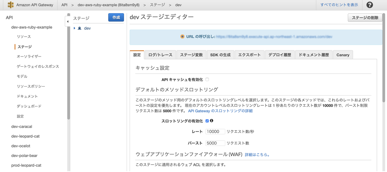Click the dev stage icon in the tree
The image size is (387, 172).
click(x=79, y=28)
